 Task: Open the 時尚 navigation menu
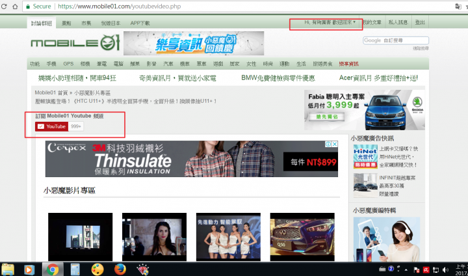click(268, 64)
